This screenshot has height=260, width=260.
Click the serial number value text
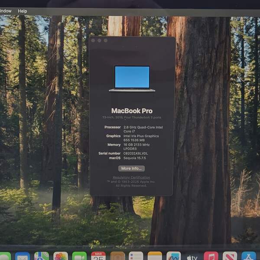136,153
